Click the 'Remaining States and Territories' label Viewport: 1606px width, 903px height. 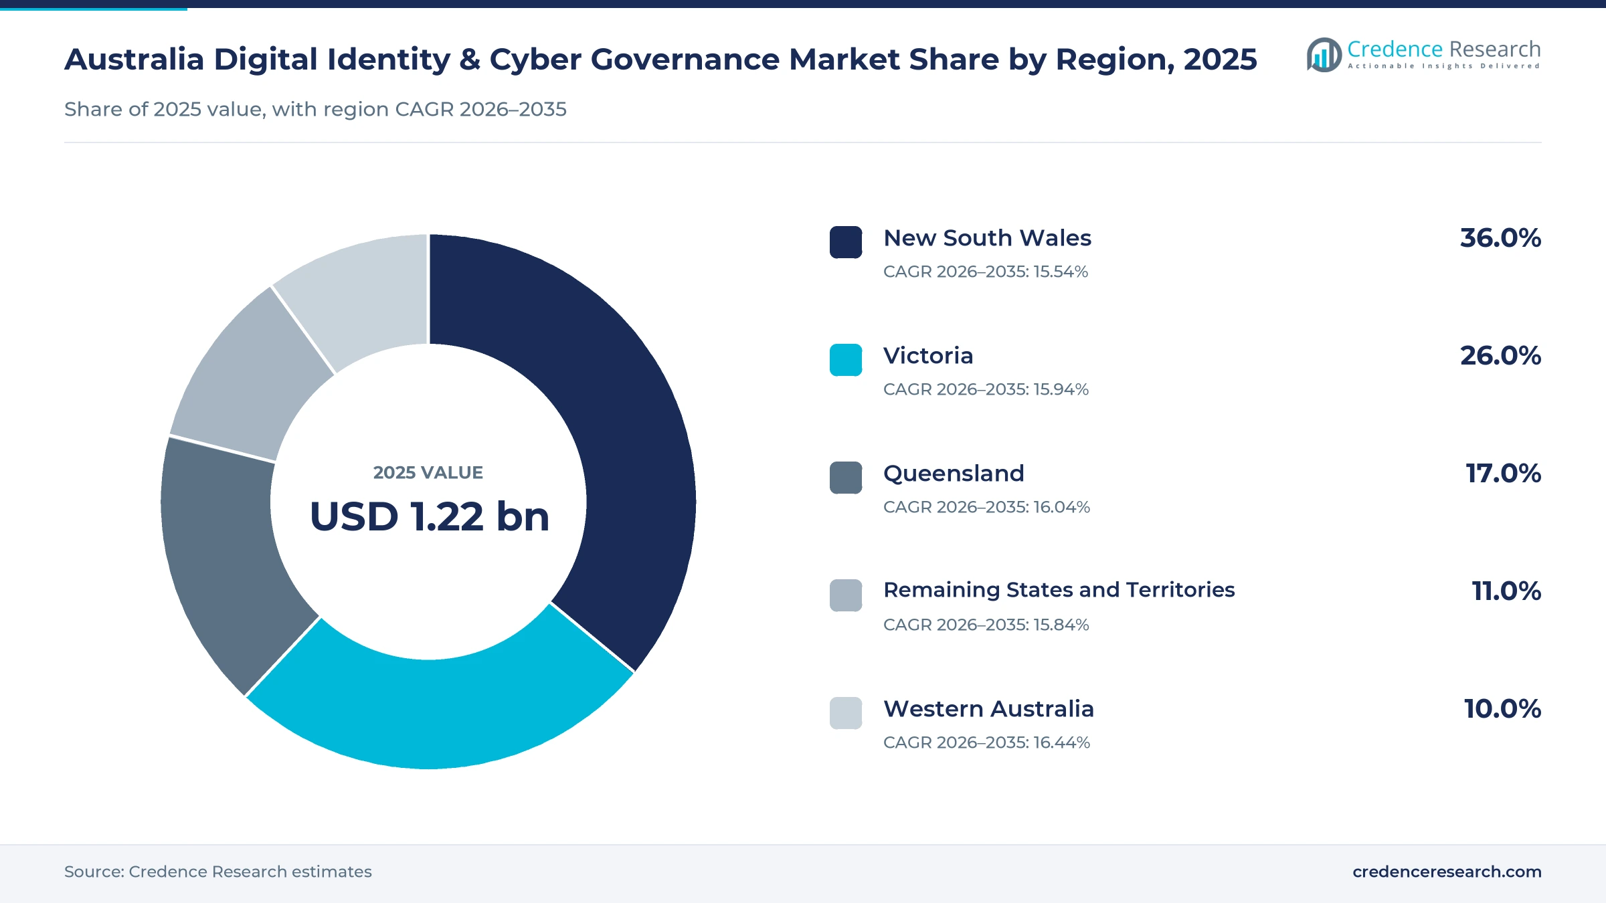tap(1059, 590)
